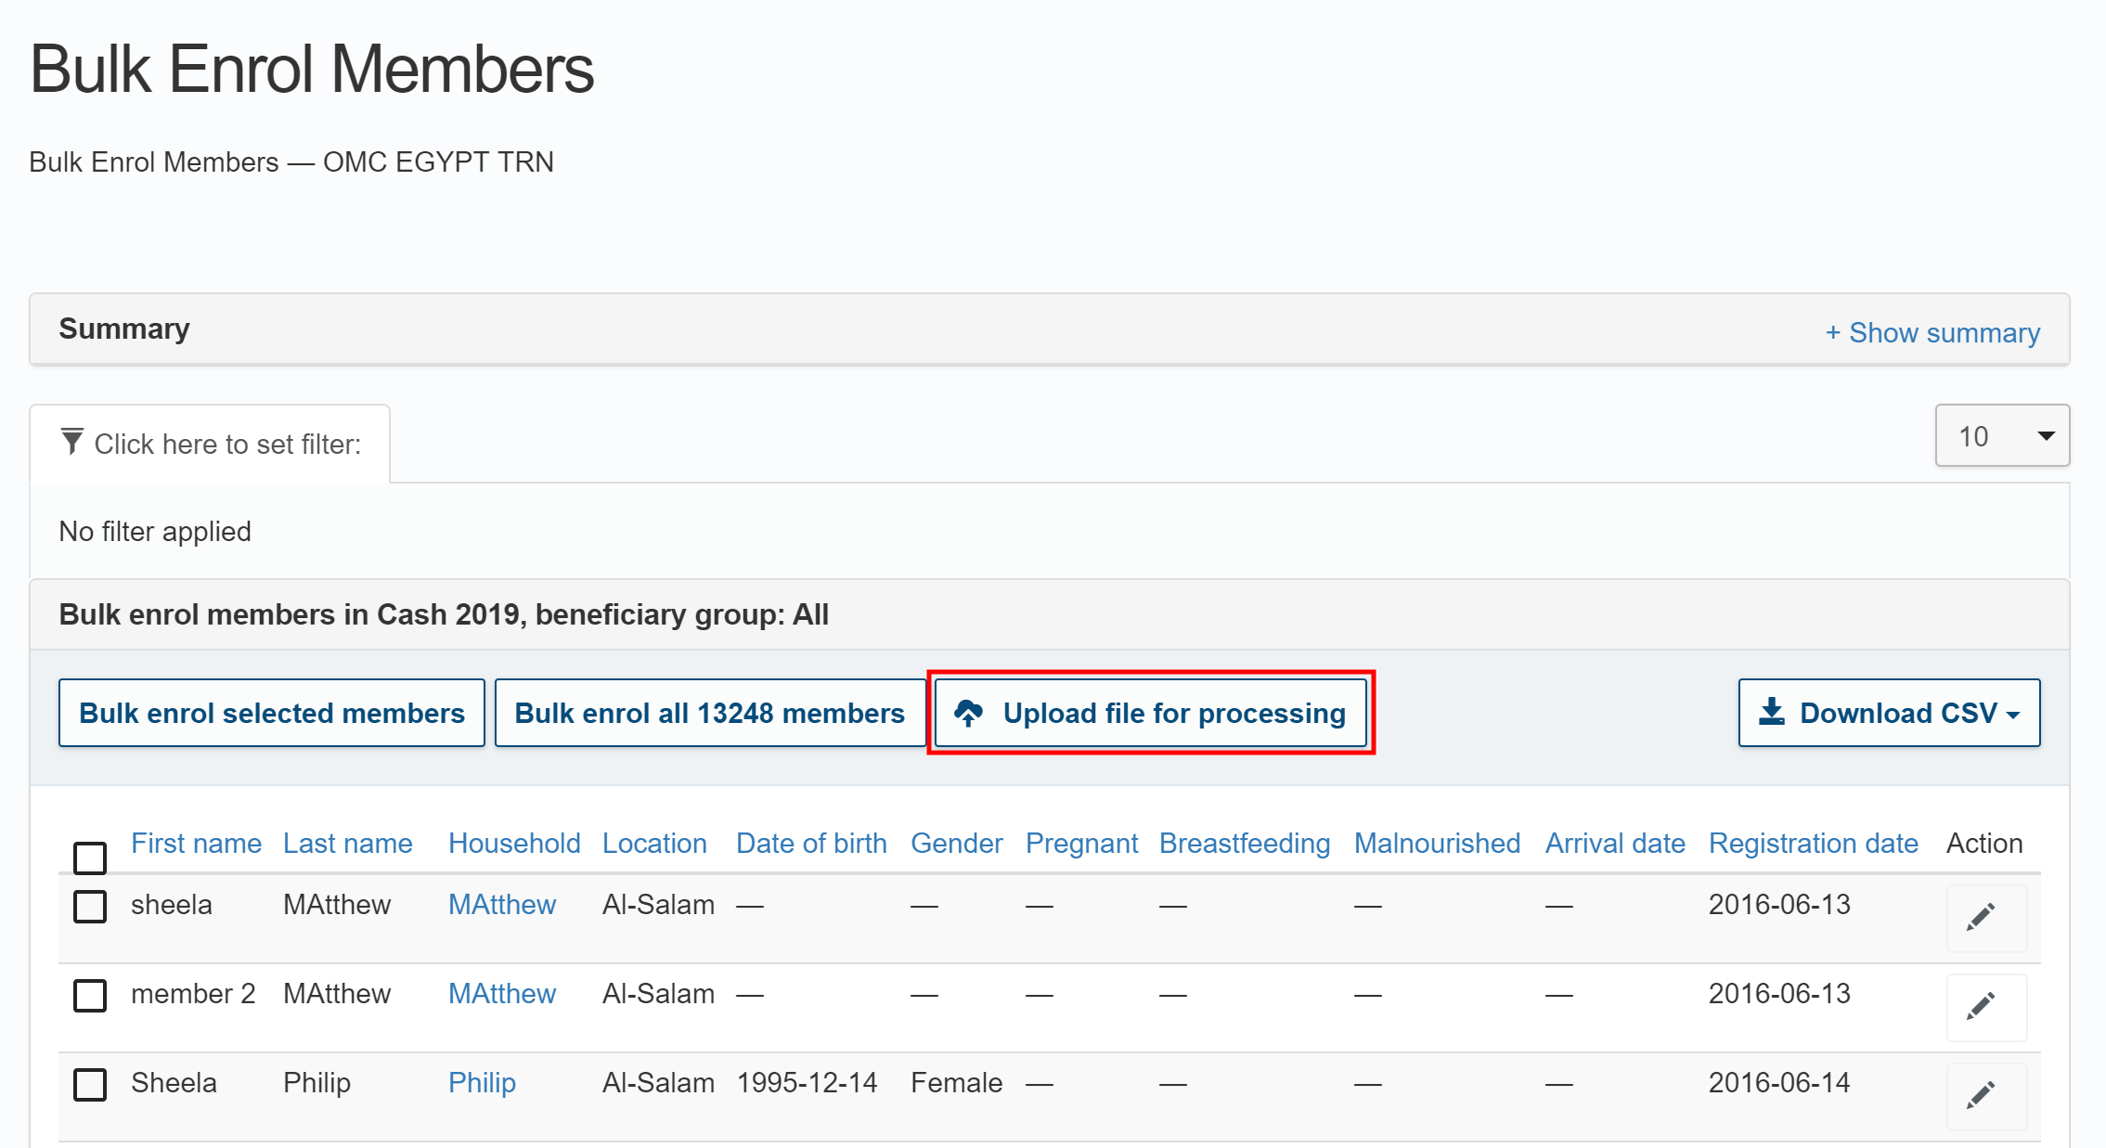Sort table by First name column
This screenshot has width=2106, height=1148.
(x=196, y=843)
